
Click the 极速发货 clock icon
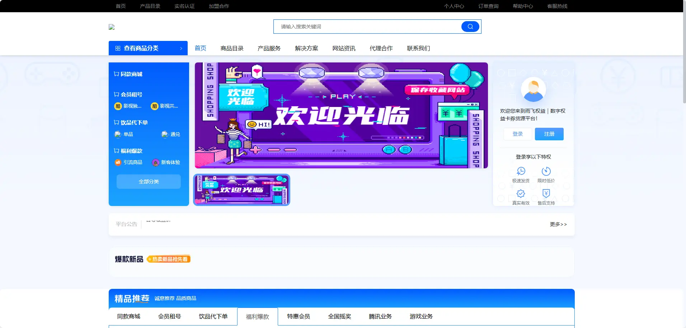tap(521, 171)
